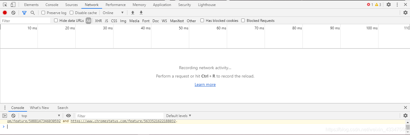Viewport: 410px width, 135px height.
Task: Check Has blocked cookies filter
Action: click(202, 21)
